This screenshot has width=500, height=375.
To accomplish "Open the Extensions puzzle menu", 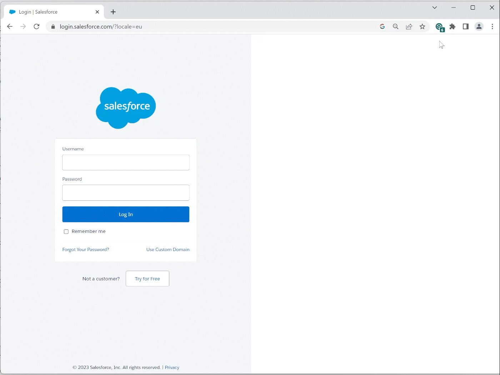I will pyautogui.click(x=452, y=26).
